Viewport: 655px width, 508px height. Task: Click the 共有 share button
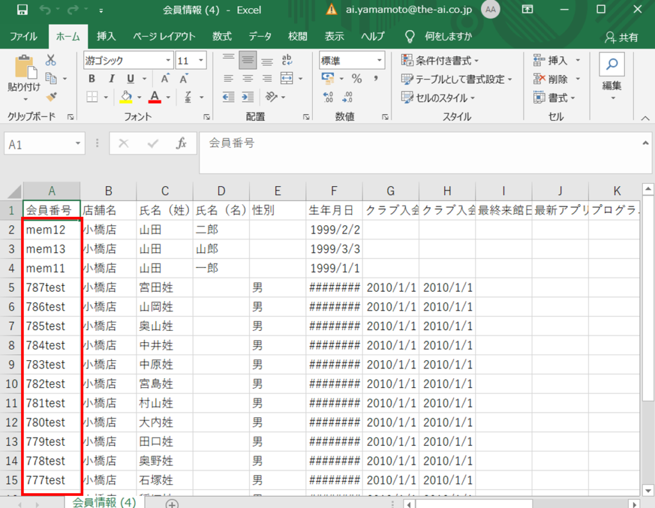coord(622,37)
